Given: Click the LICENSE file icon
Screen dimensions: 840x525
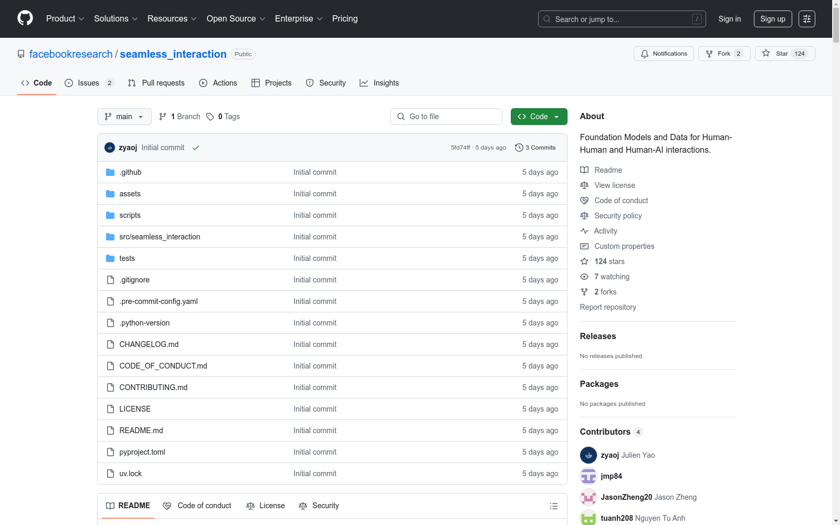Looking at the screenshot, I should 110,409.
